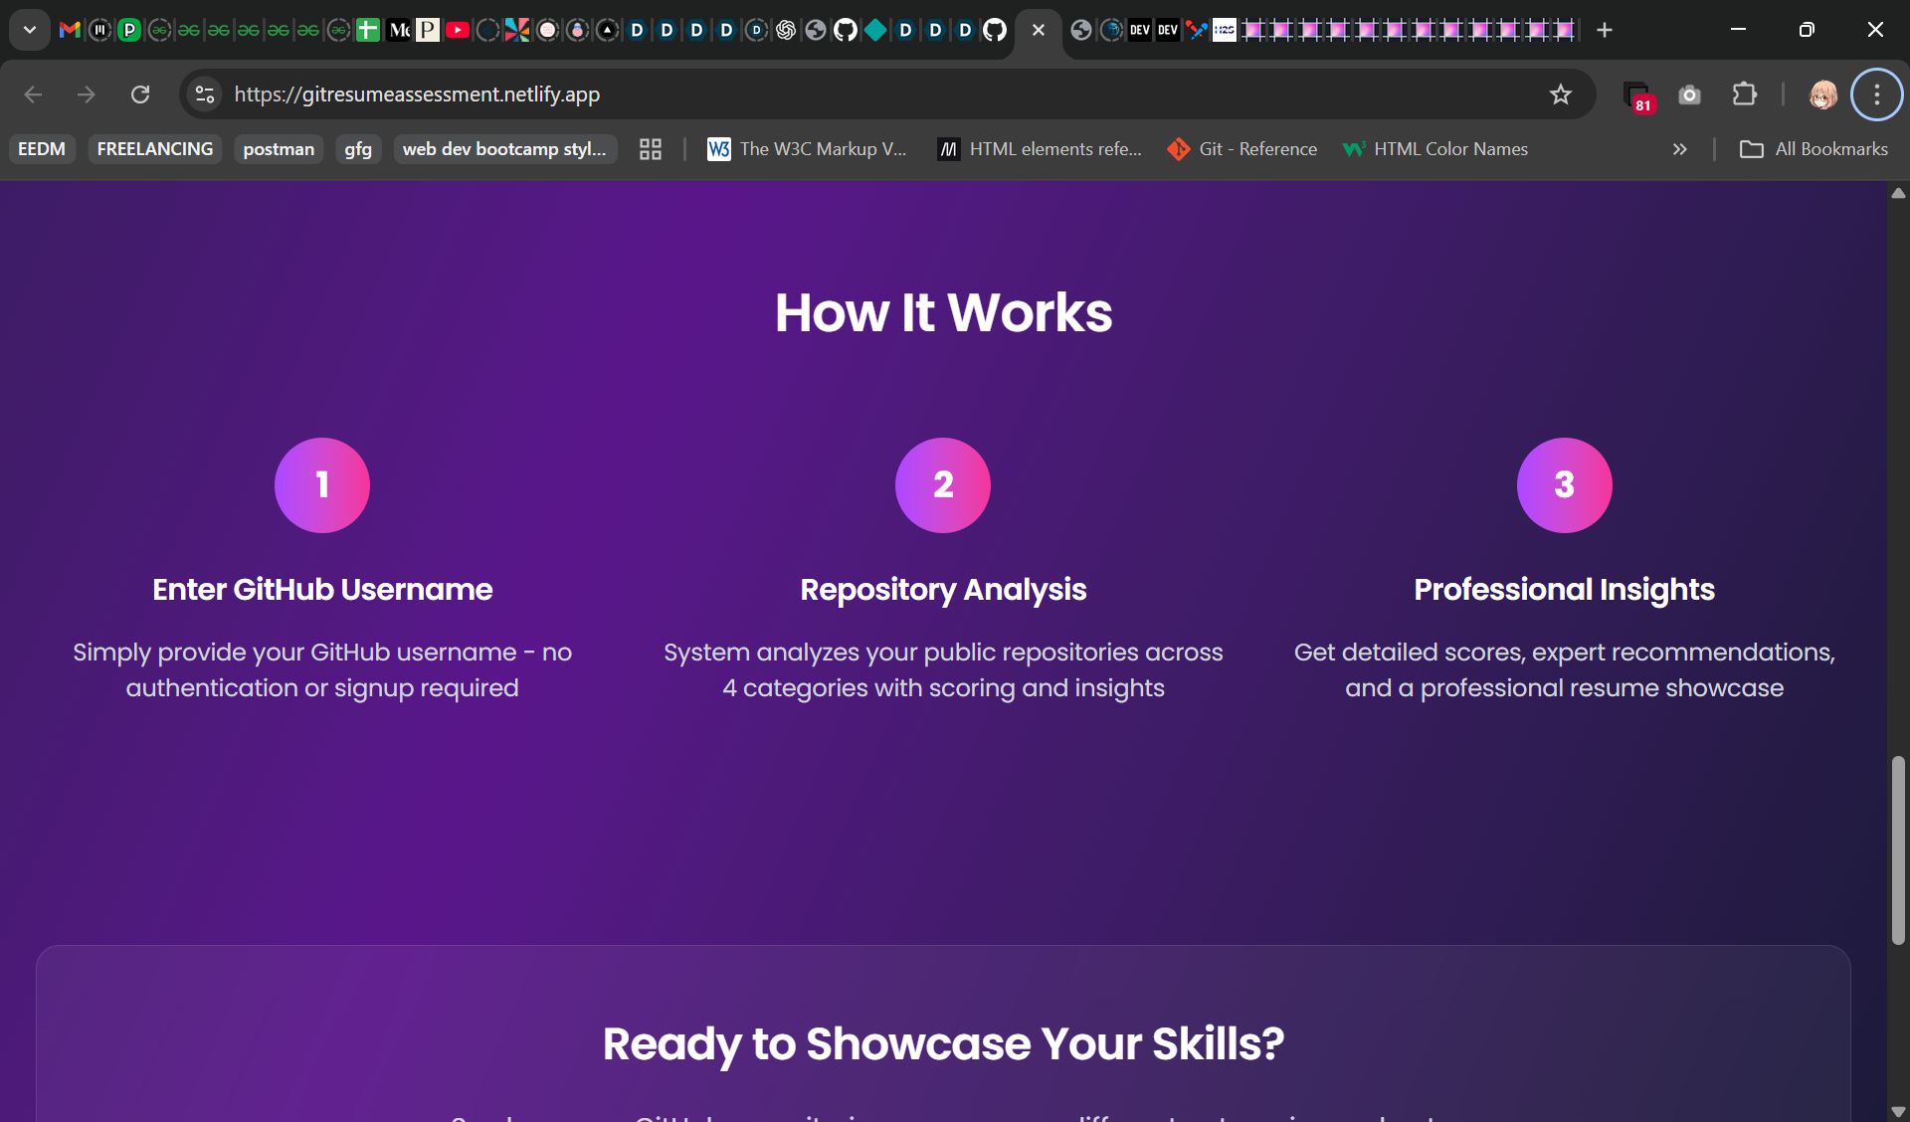The width and height of the screenshot is (1910, 1122).
Task: Click the tab groups grid icon
Action: pyautogui.click(x=651, y=149)
